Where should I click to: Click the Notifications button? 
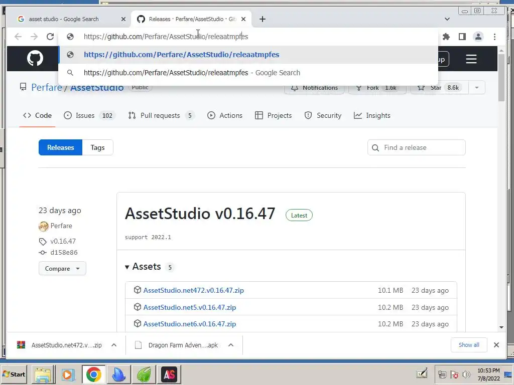(314, 88)
